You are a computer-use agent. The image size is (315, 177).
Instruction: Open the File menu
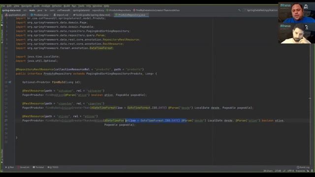3,6
